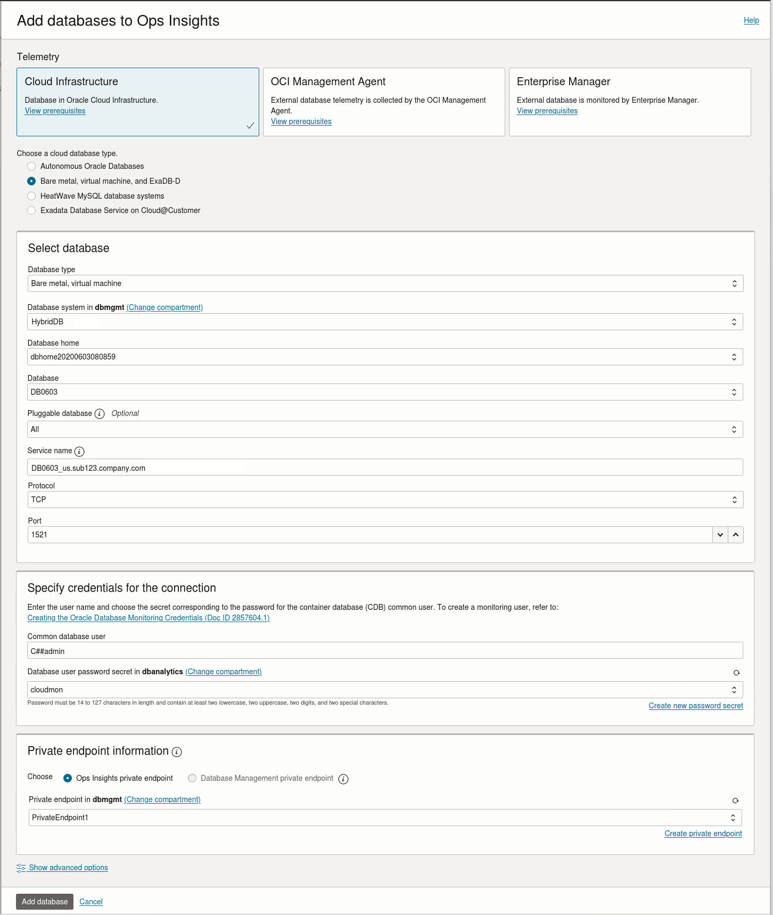Select Ops Insights private endpoint radio
The width and height of the screenshot is (773, 915).
pyautogui.click(x=68, y=778)
